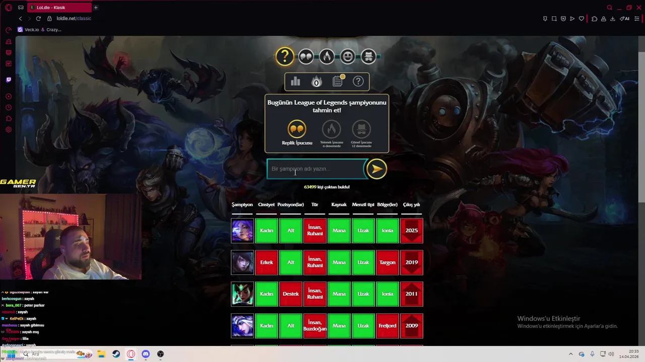The width and height of the screenshot is (645, 362).
Task: Open the downloads icon
Action: click(x=613, y=19)
